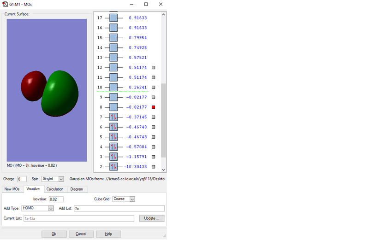Click energy value -0.37145

pyautogui.click(x=137, y=117)
